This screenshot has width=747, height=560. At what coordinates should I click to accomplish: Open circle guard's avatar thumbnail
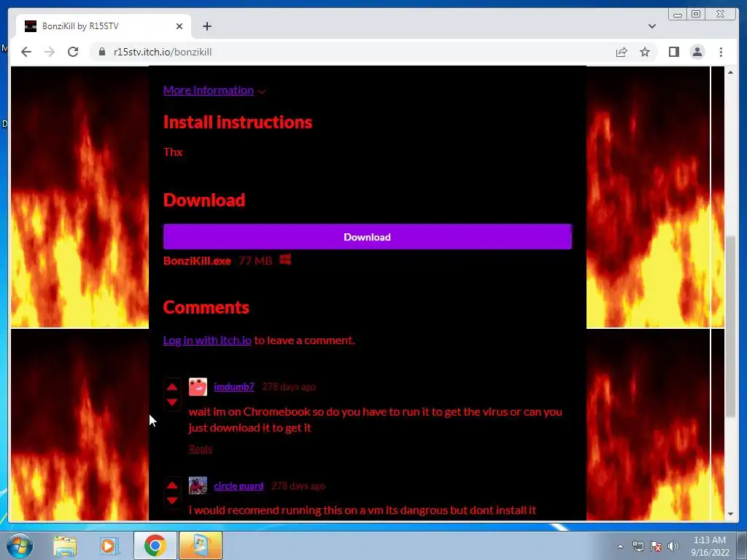pyautogui.click(x=198, y=486)
